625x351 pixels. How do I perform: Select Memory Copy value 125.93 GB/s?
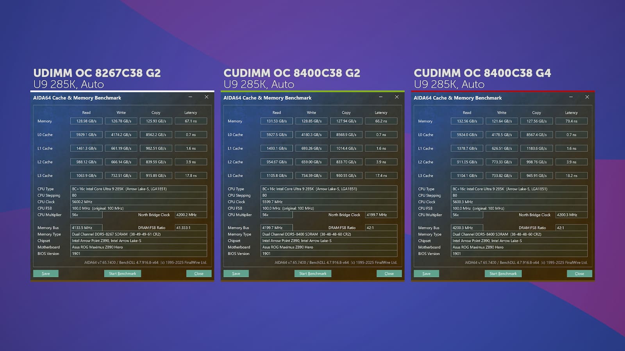[x=156, y=121]
